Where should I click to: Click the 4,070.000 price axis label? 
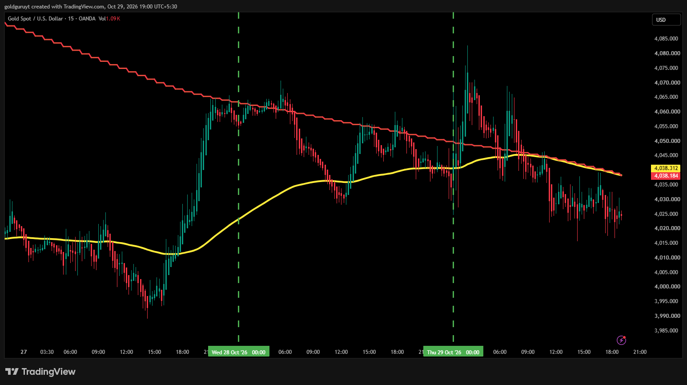667,83
